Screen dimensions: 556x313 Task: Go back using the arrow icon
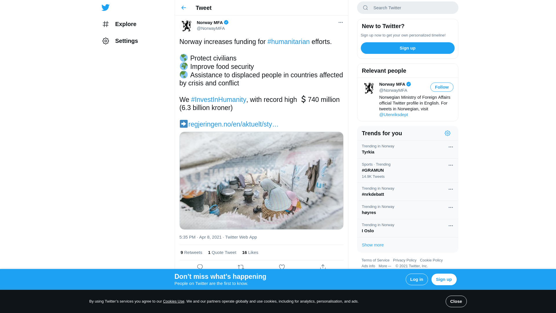tap(184, 8)
